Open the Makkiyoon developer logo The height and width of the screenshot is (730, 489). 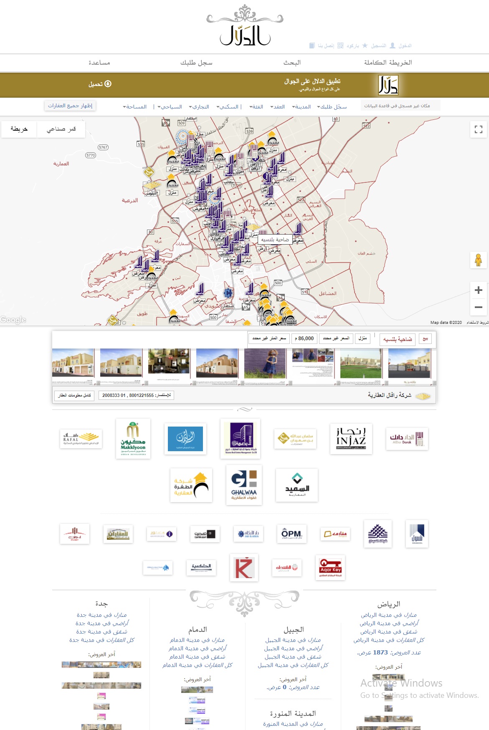[x=133, y=439]
